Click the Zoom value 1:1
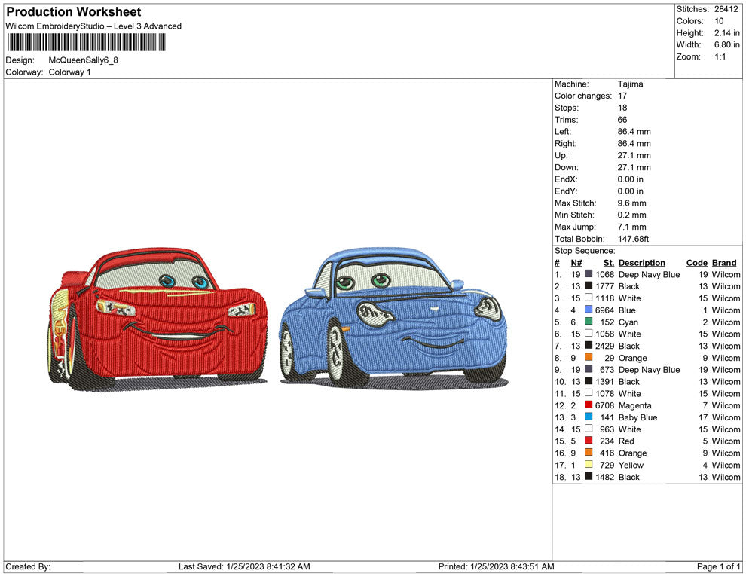 pyautogui.click(x=720, y=57)
